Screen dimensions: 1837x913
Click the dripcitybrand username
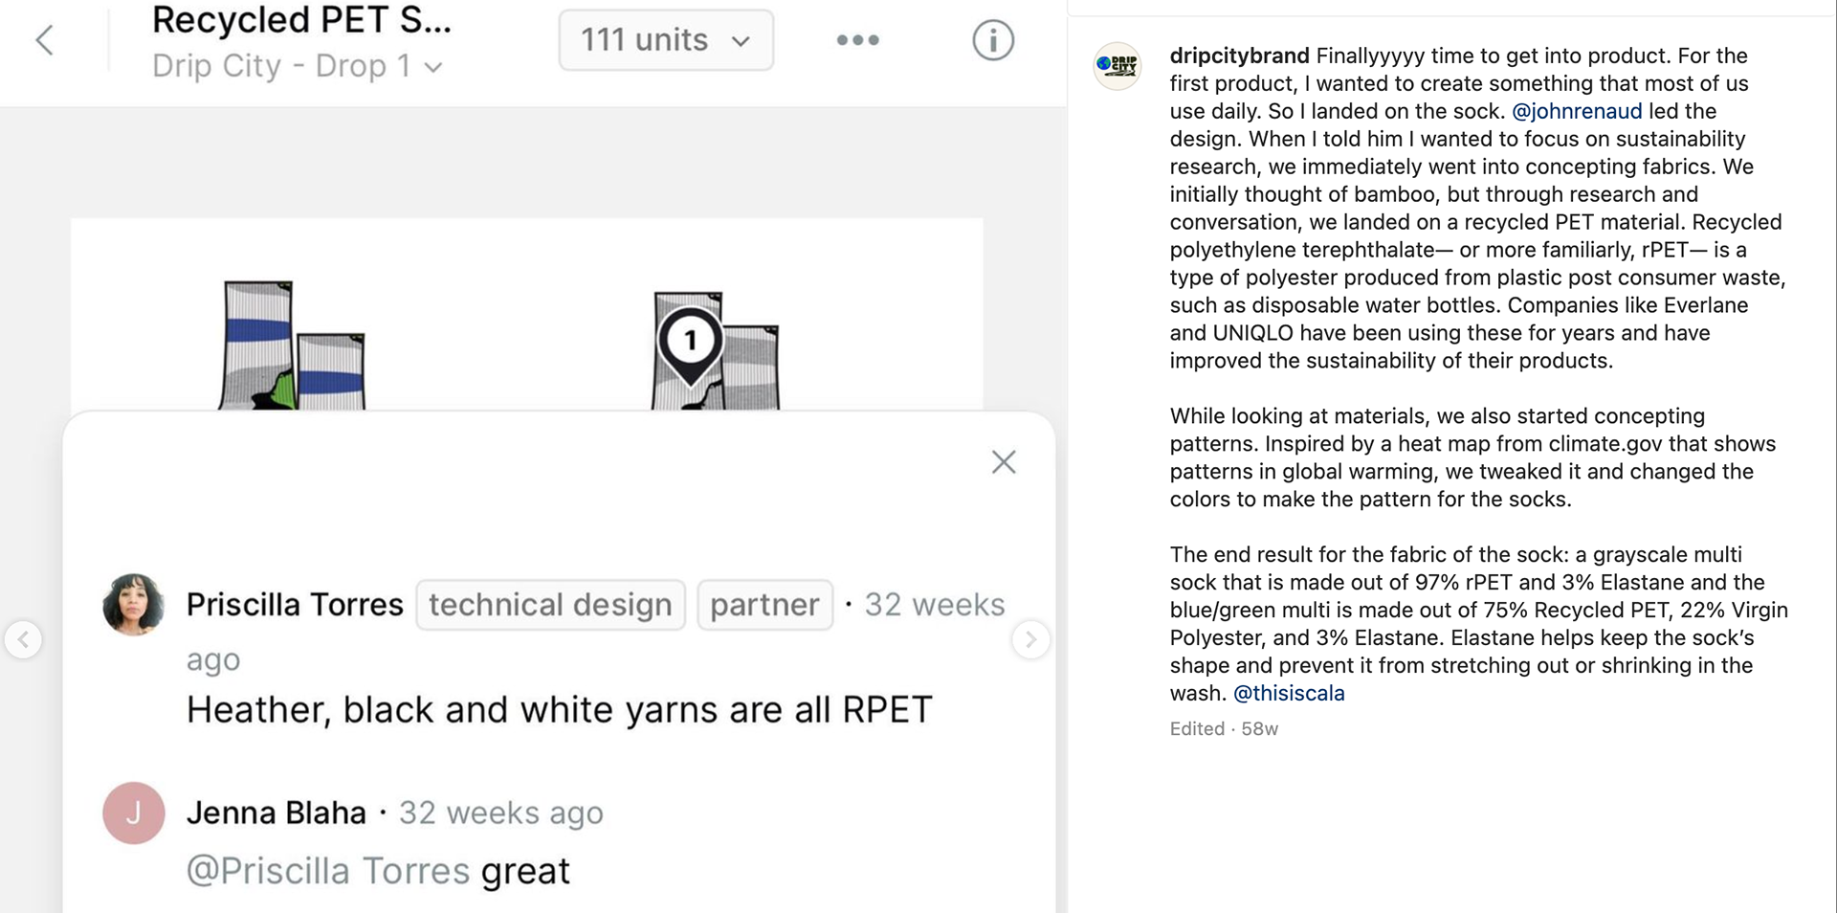tap(1239, 56)
